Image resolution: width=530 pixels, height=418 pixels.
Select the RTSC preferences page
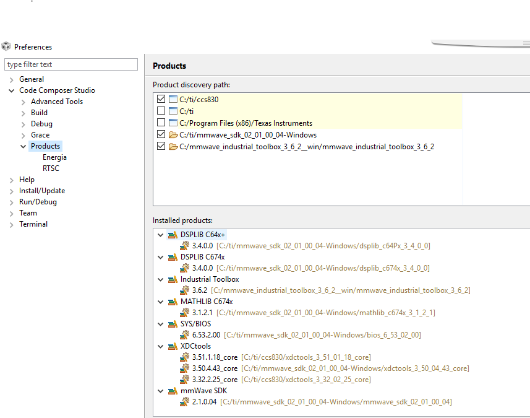[x=51, y=168]
